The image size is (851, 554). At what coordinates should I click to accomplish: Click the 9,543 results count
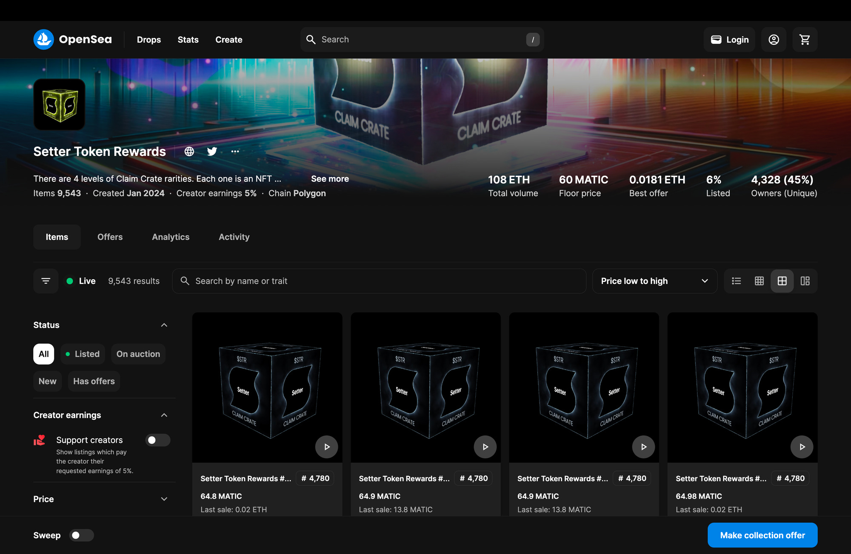pyautogui.click(x=134, y=281)
